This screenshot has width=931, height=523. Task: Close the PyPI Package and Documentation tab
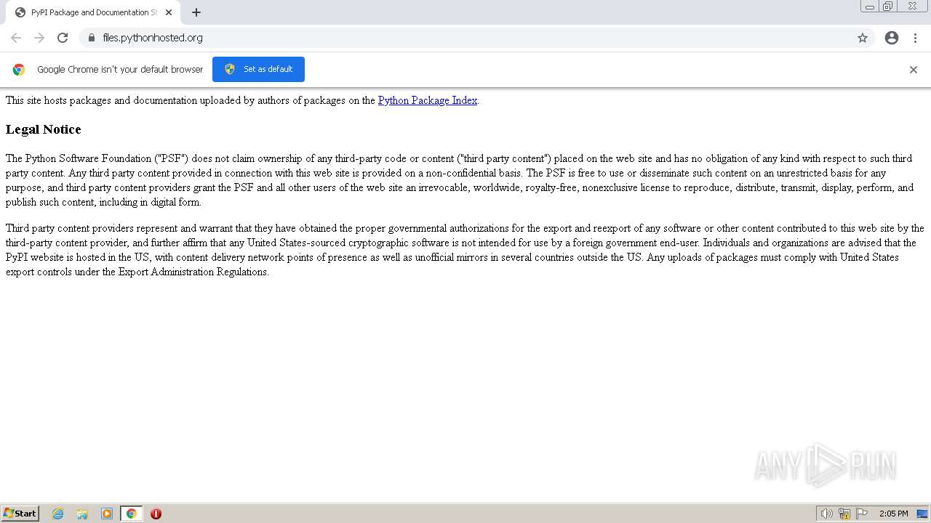[169, 12]
